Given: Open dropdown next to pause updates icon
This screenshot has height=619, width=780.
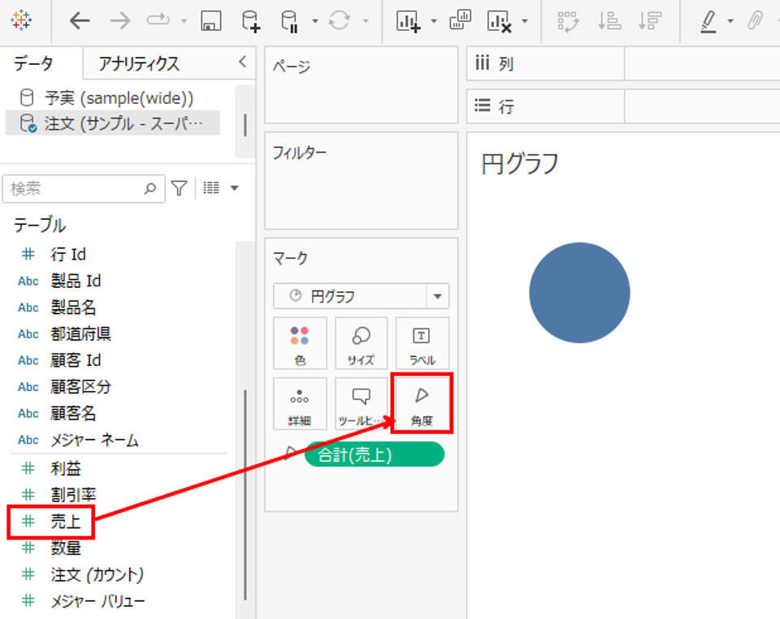Looking at the screenshot, I should [x=315, y=21].
